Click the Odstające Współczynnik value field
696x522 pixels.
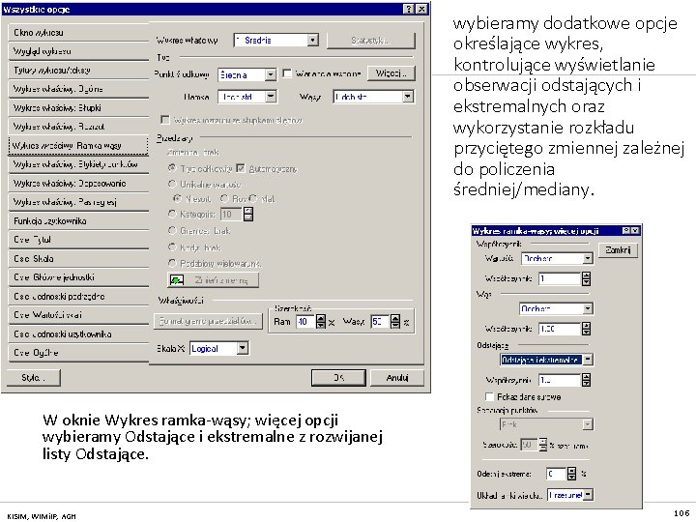click(560, 380)
